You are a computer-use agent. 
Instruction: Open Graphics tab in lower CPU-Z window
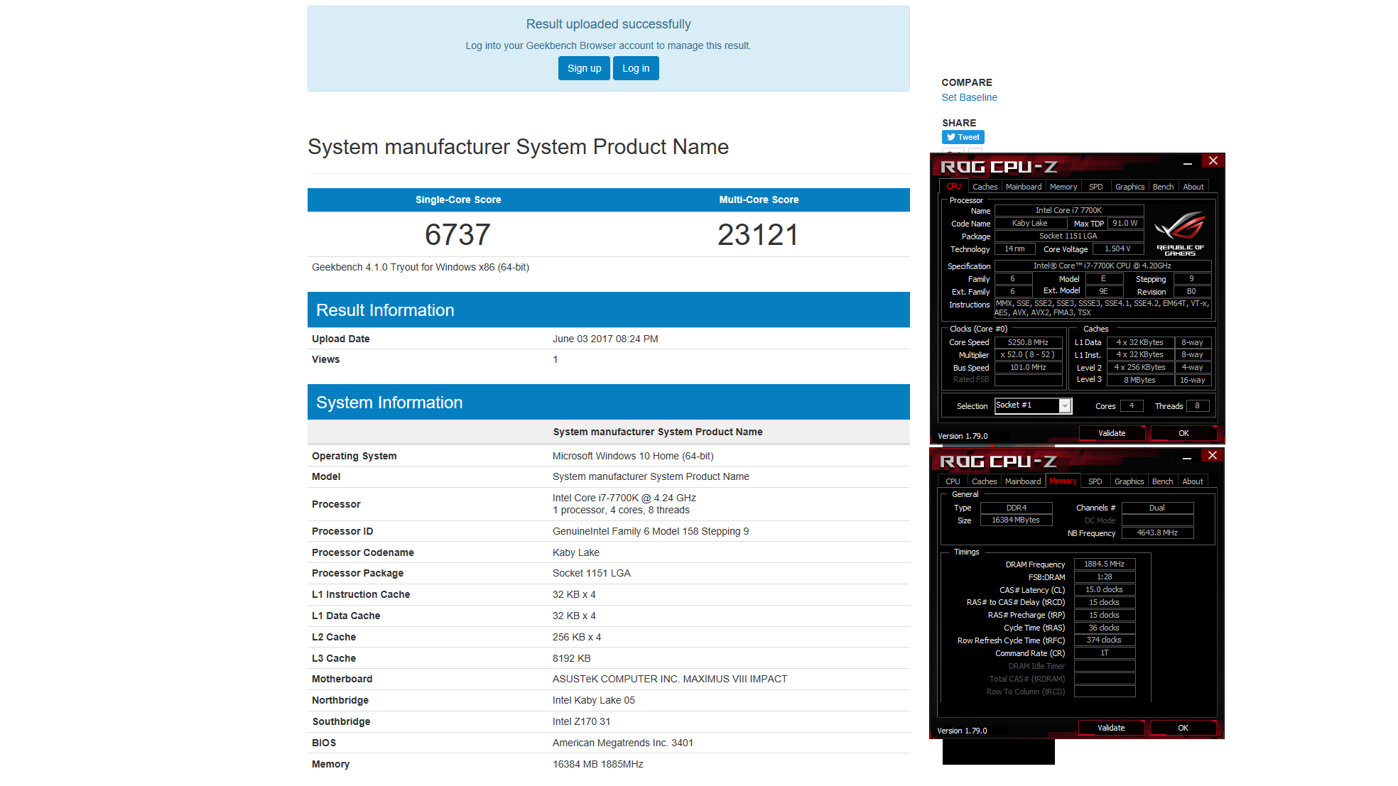[x=1129, y=481]
